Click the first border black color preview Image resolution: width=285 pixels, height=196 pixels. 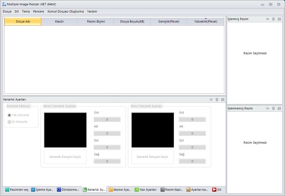point(65,130)
